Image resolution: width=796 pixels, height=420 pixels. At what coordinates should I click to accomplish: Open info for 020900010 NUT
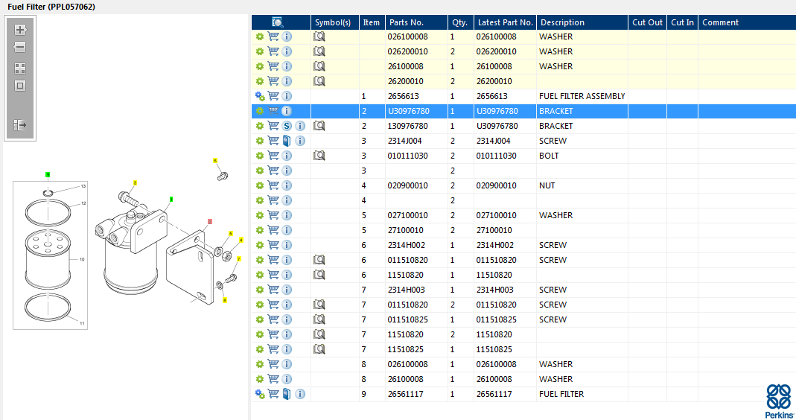(287, 185)
